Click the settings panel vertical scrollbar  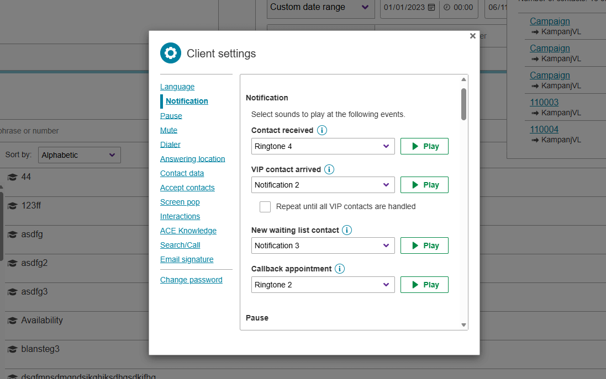[463, 104]
